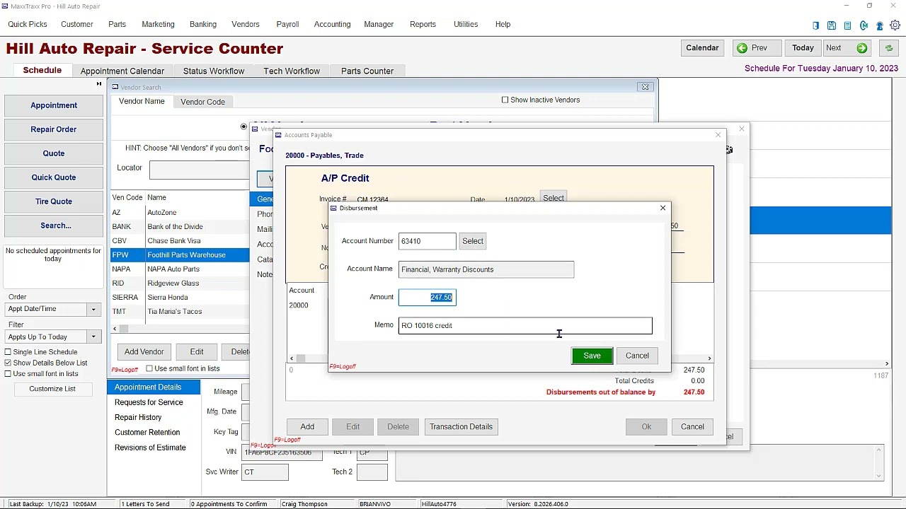
Task: Click the exit door icon in top toolbar
Action: point(816,25)
